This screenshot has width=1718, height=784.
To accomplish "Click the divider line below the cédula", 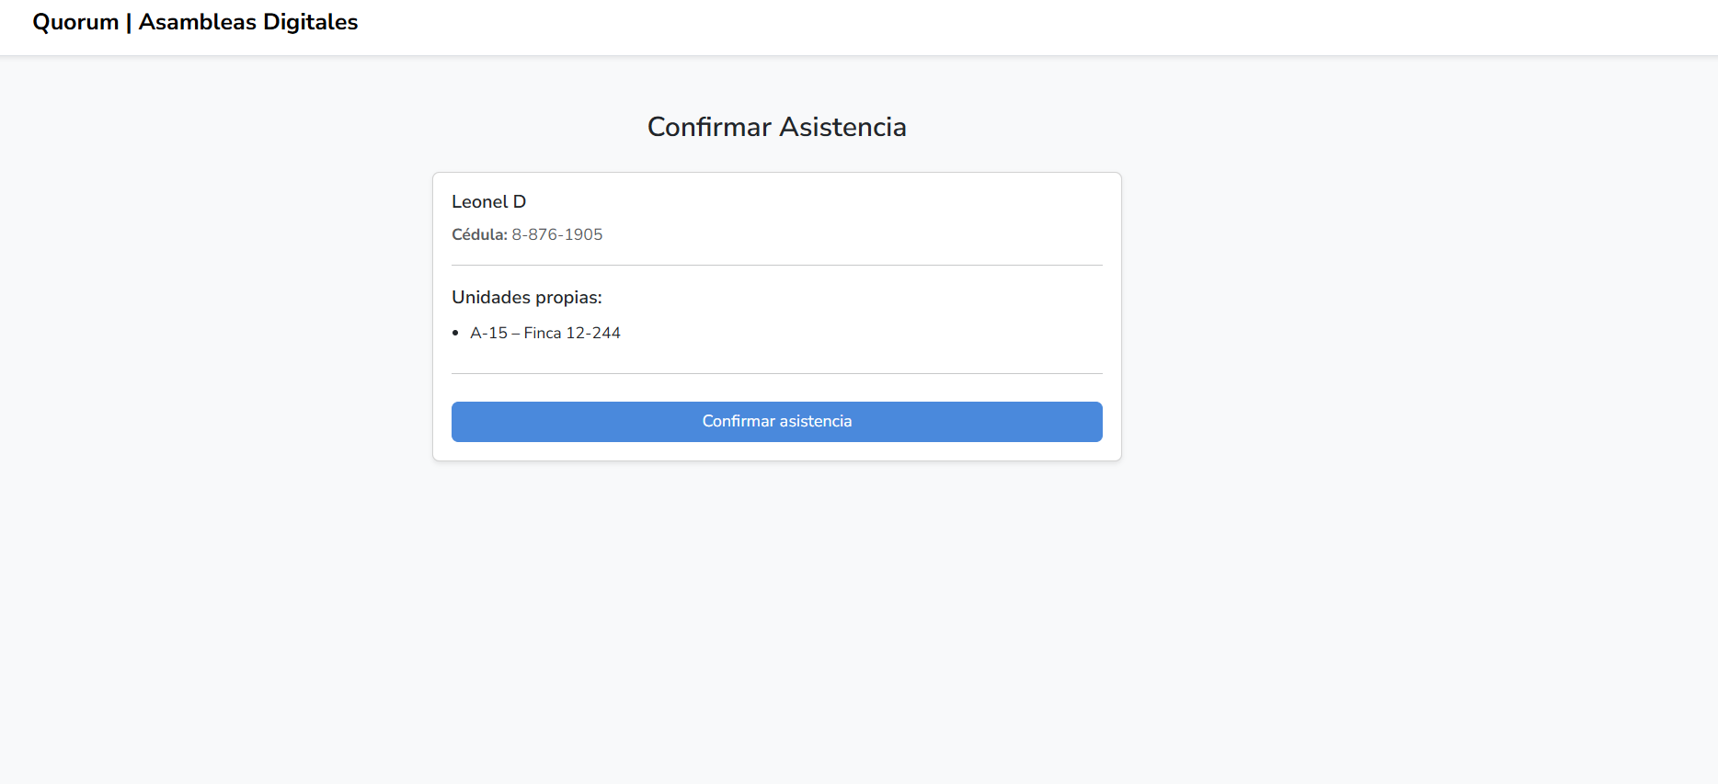I will coord(776,266).
